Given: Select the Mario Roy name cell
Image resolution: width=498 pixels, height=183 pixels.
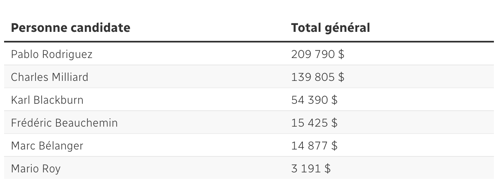Looking at the screenshot, I should (x=36, y=169).
